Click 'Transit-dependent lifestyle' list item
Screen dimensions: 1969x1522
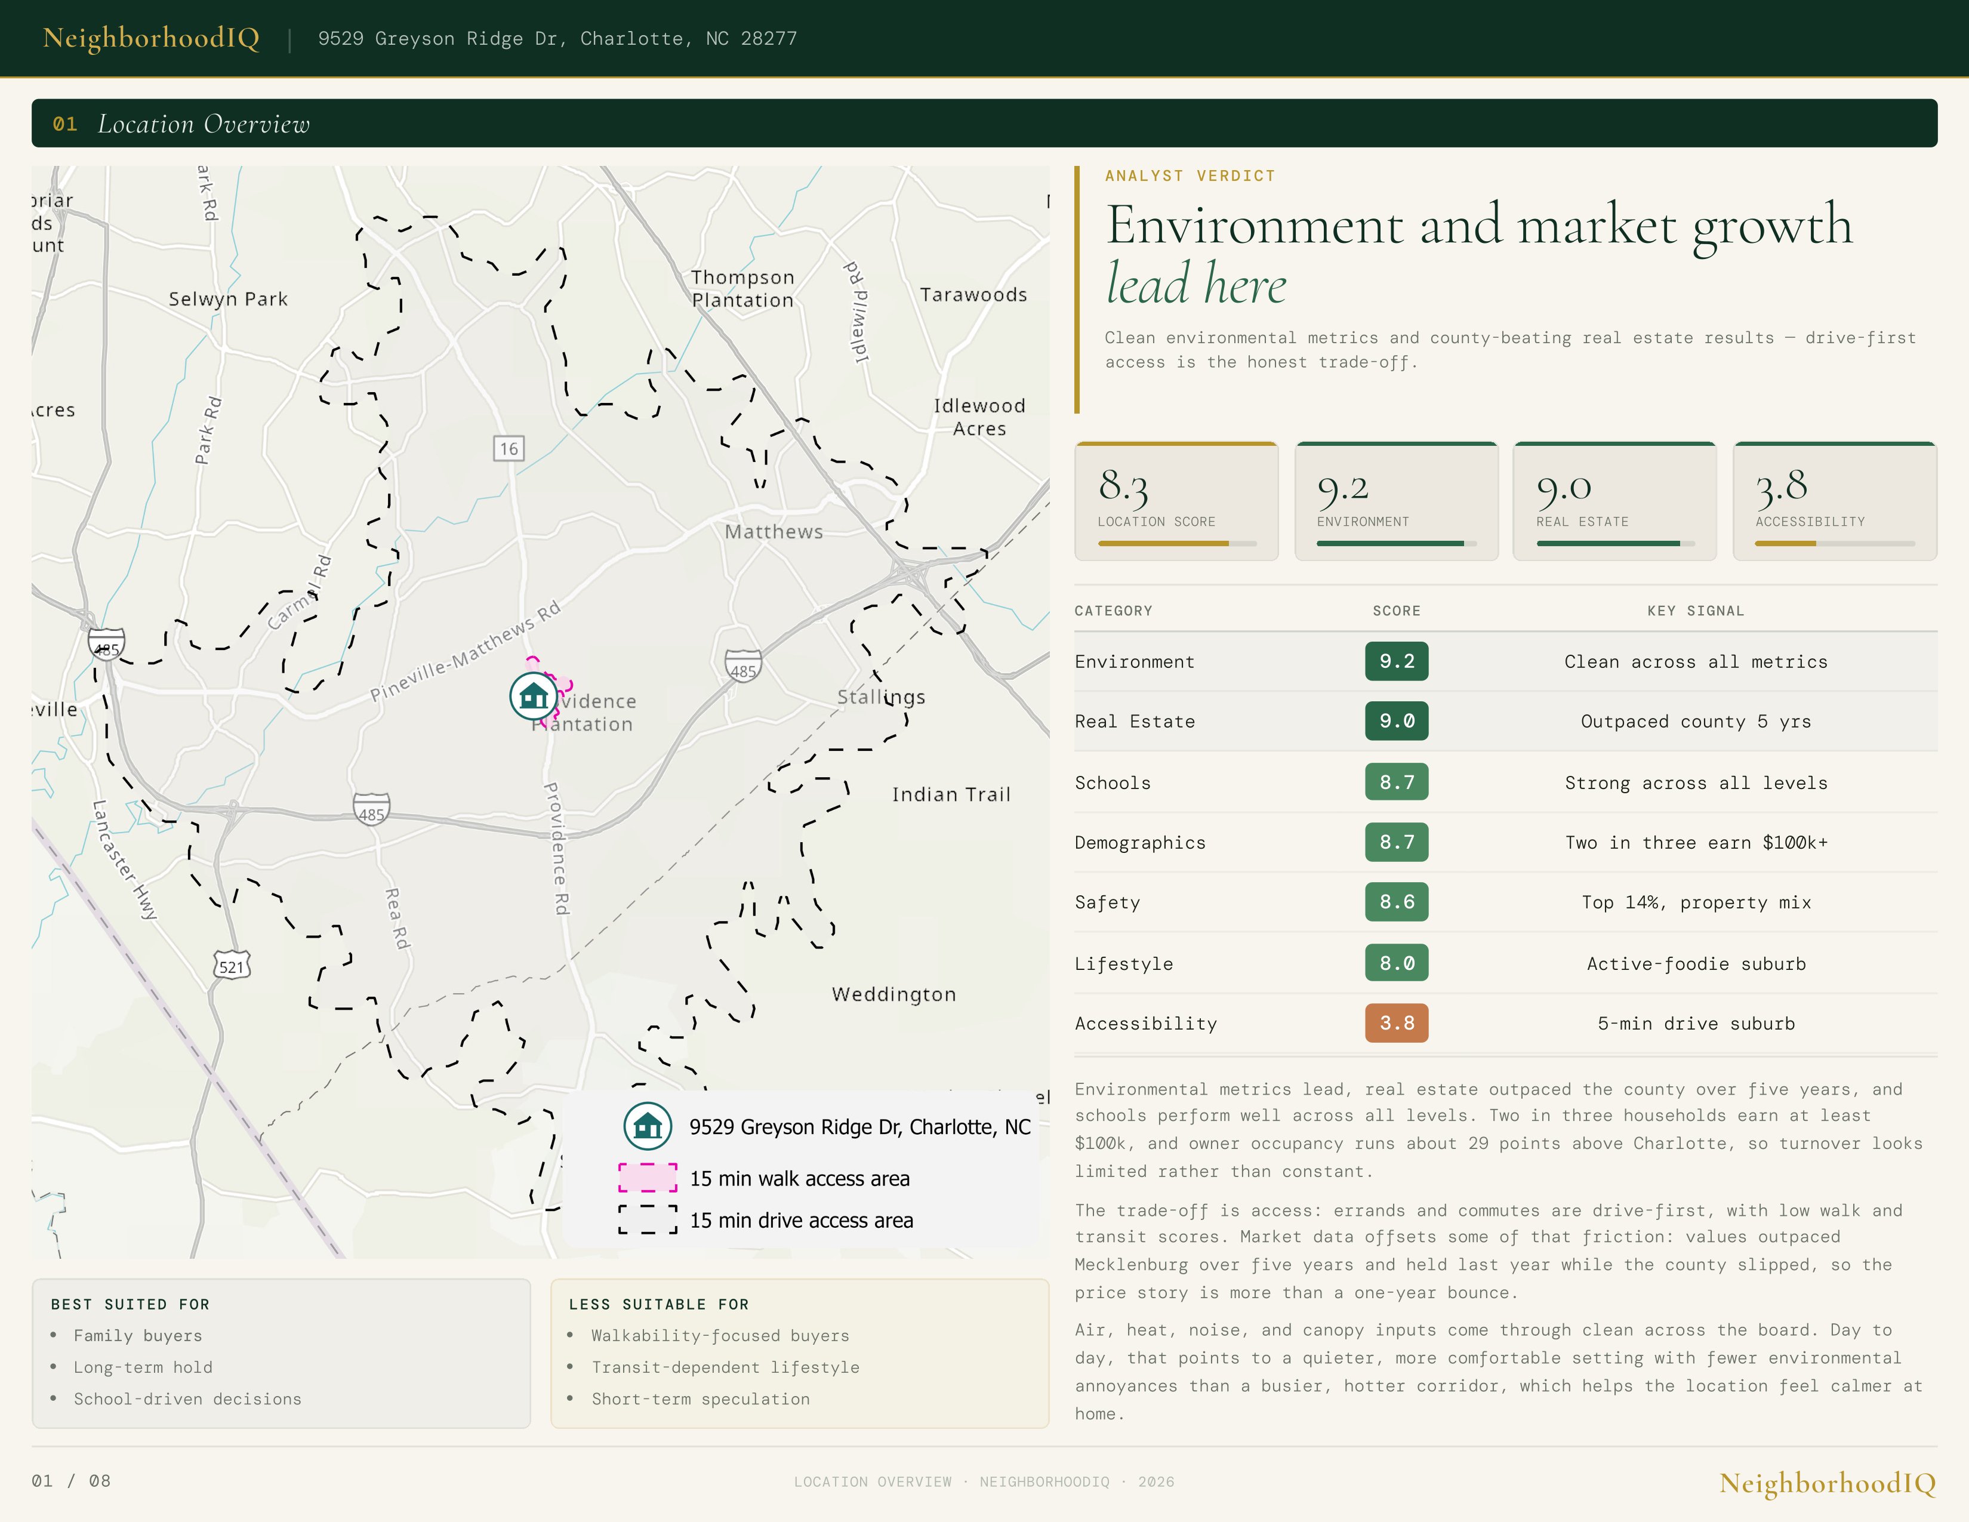click(726, 1367)
